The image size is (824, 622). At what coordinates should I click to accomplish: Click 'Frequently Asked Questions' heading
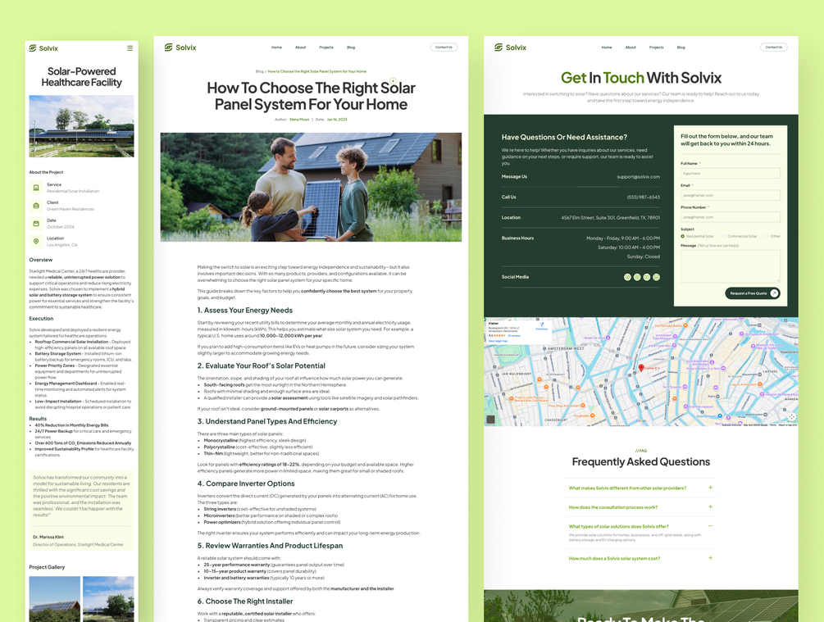point(640,461)
